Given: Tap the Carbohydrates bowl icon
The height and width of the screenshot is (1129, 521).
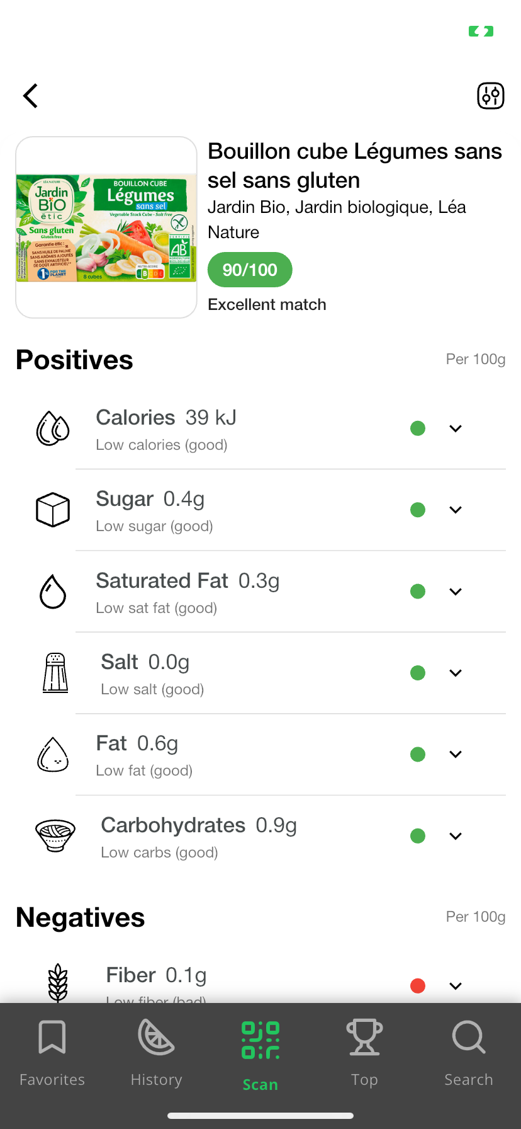Looking at the screenshot, I should click(x=55, y=835).
